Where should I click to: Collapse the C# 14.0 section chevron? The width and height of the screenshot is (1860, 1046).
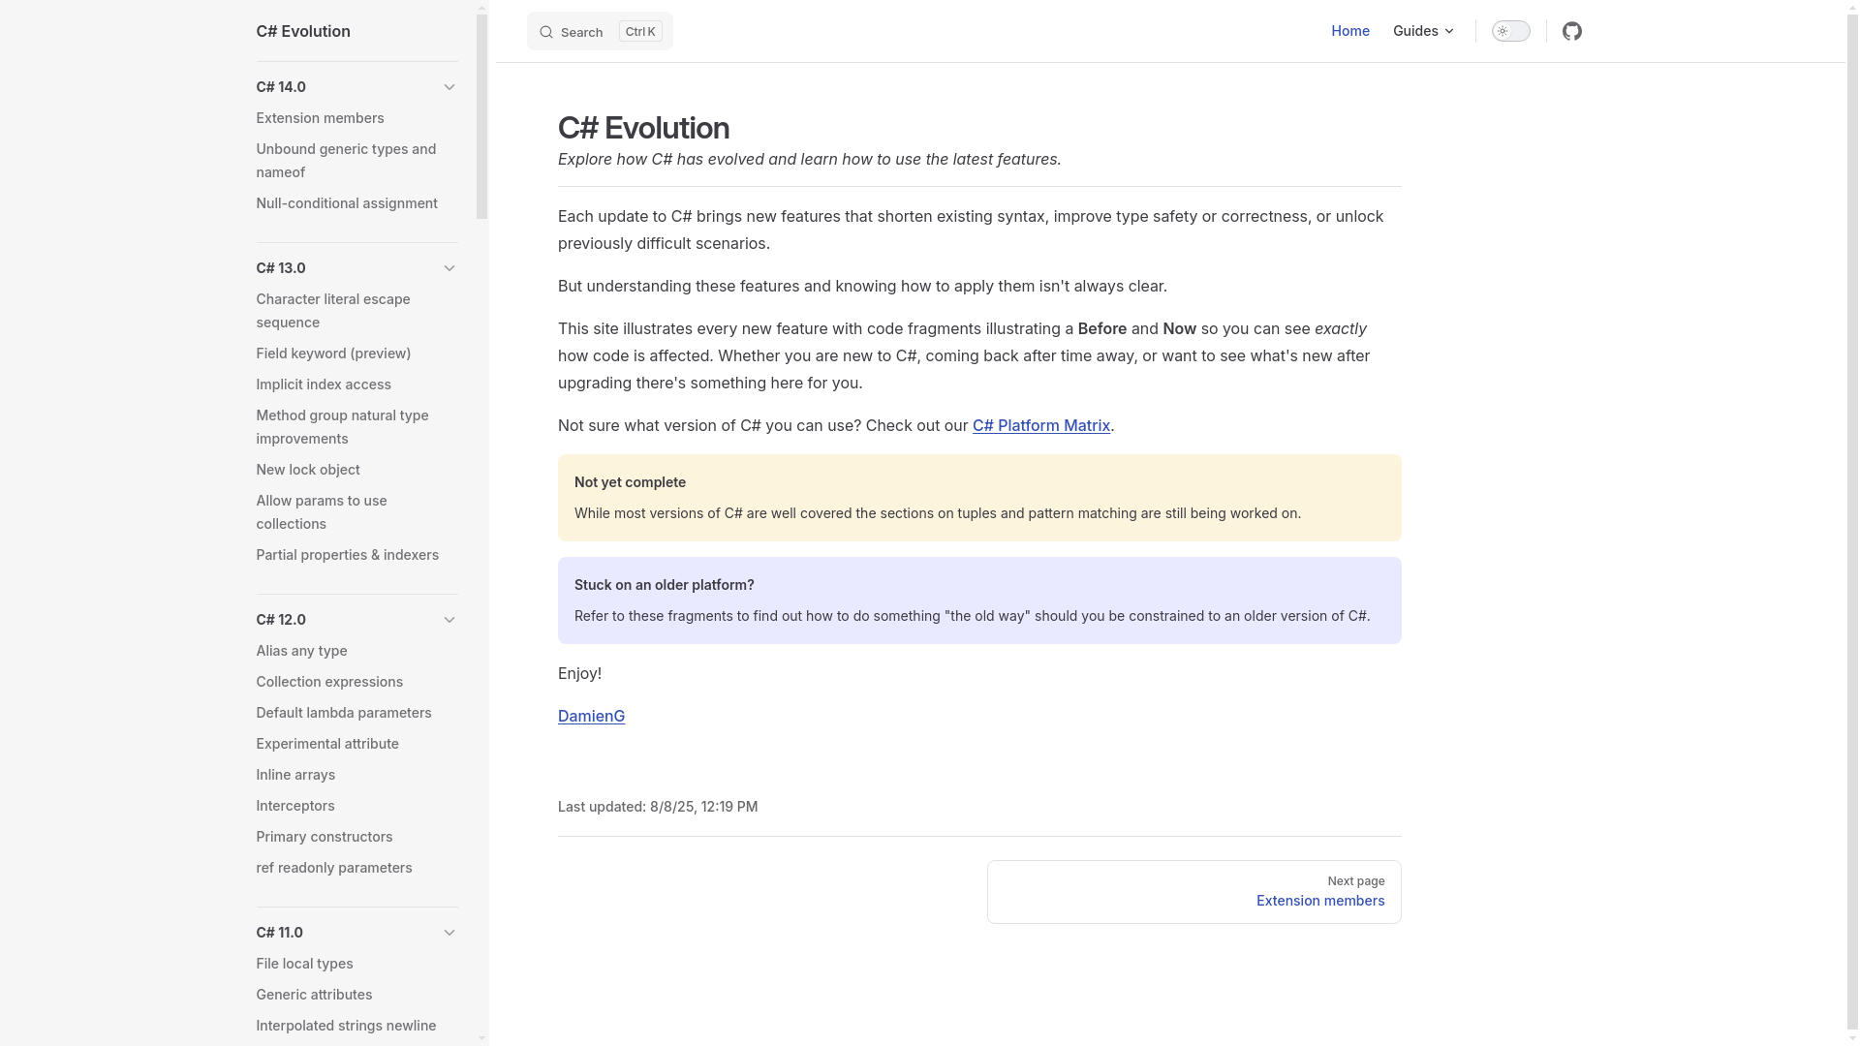click(x=449, y=87)
